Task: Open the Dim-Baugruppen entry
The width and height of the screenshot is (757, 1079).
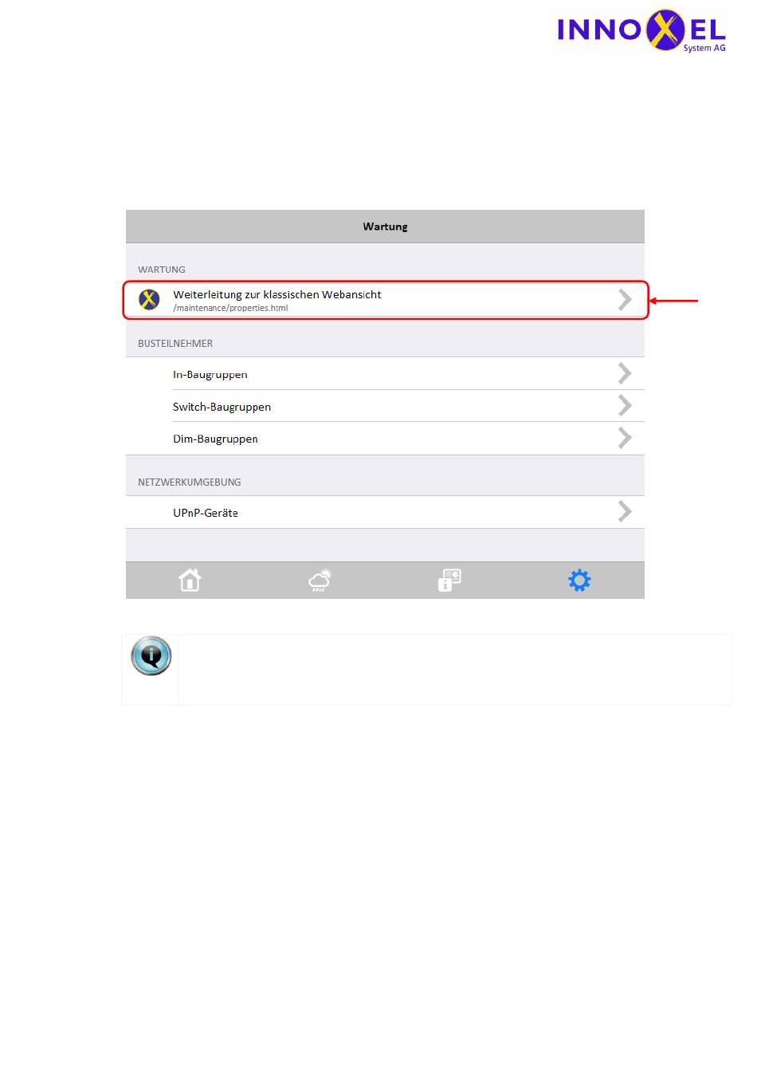Action: pos(385,439)
